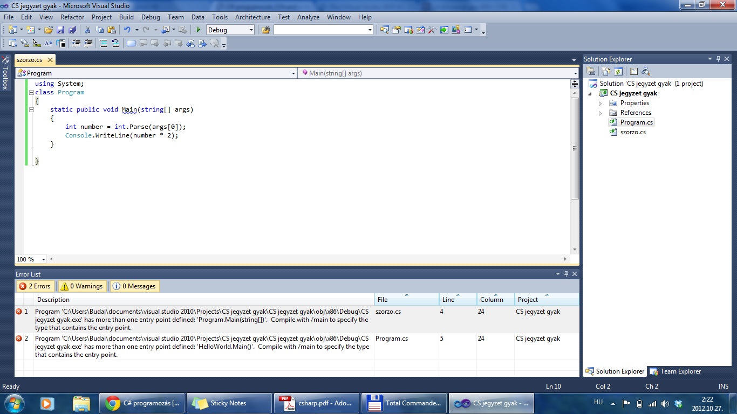
Task: Click the editor horizontal scrollbar right arrow
Action: (565, 259)
